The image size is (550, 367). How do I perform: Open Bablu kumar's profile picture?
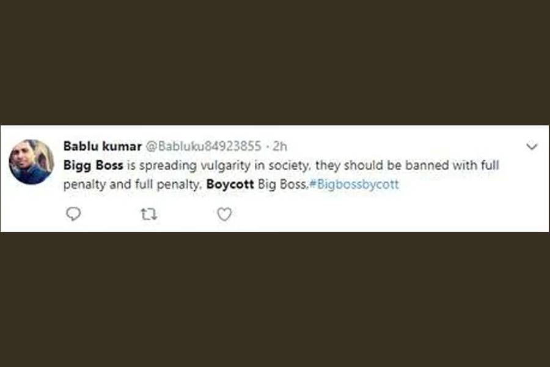31,162
